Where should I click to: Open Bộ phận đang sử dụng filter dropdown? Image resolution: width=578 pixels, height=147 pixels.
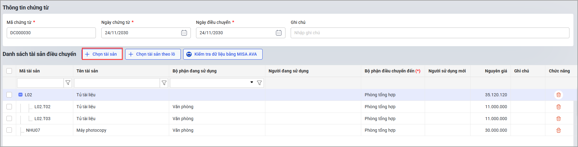tap(251, 83)
